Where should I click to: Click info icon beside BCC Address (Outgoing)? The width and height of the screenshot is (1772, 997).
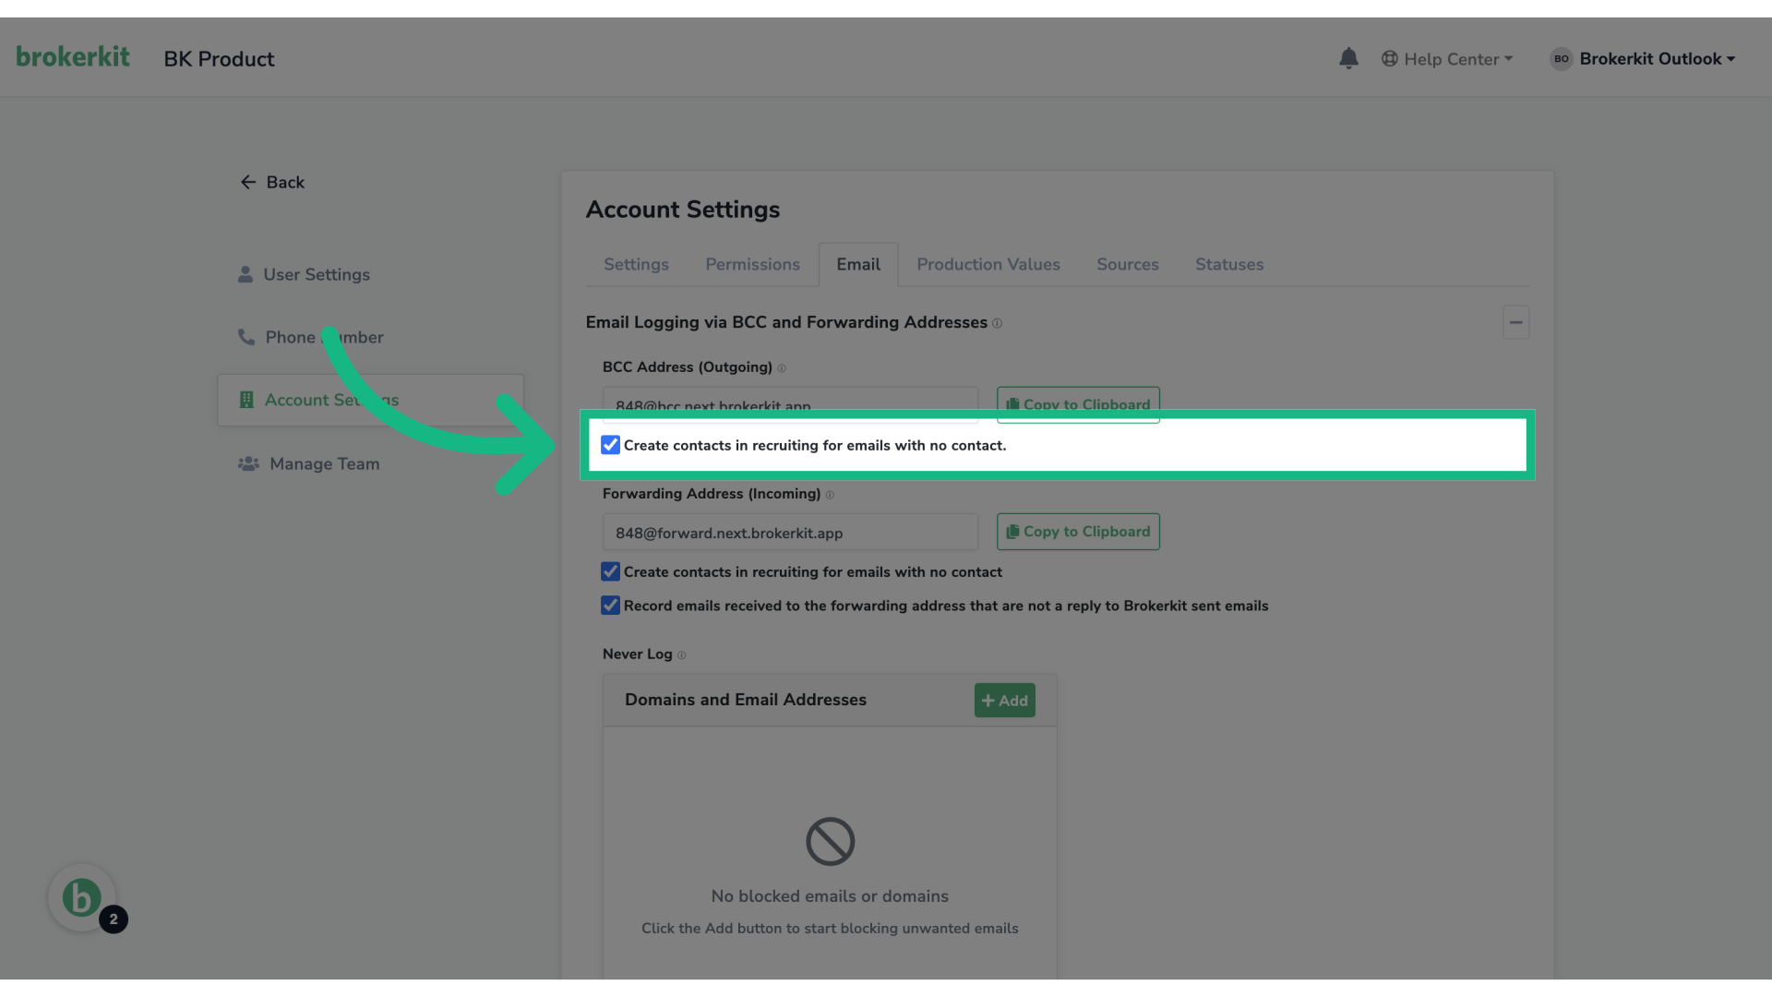coord(782,367)
